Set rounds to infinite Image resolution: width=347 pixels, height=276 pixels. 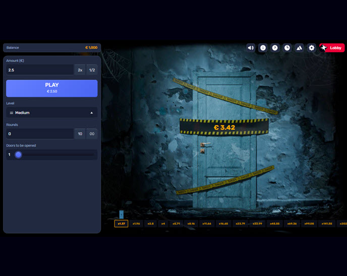click(x=92, y=134)
